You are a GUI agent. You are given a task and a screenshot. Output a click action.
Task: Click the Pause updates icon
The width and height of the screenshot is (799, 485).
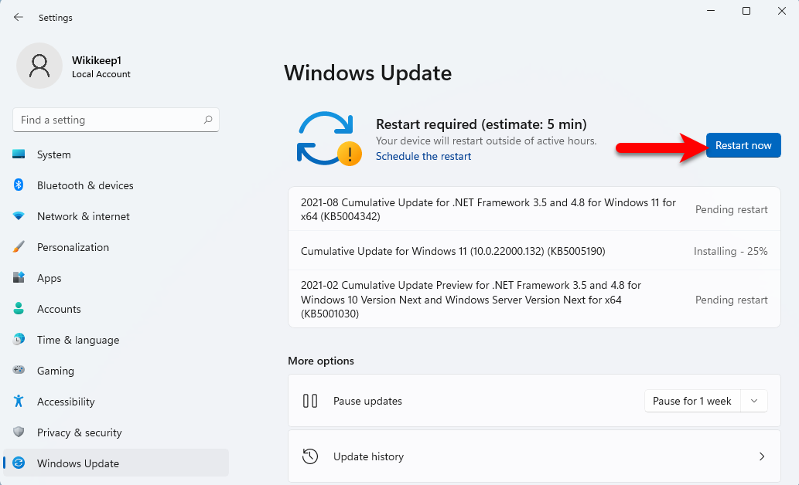click(310, 401)
